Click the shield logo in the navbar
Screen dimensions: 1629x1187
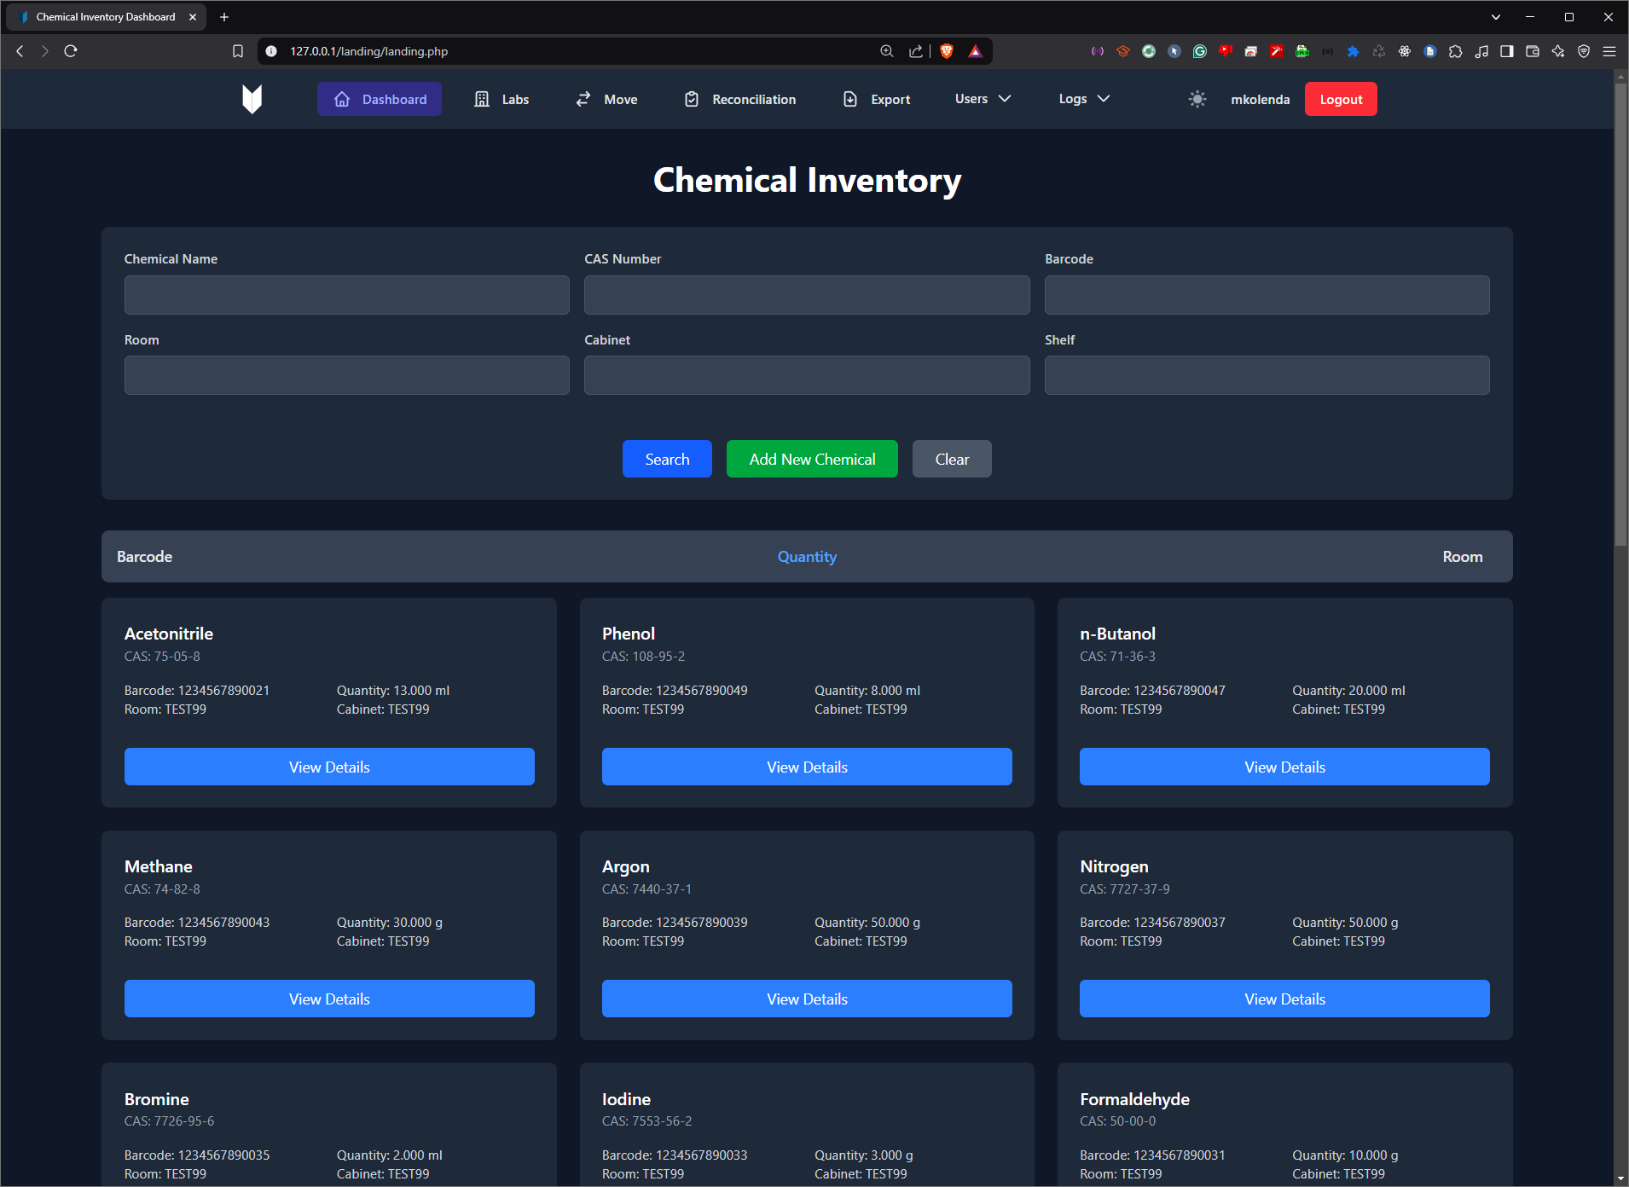coord(252,99)
